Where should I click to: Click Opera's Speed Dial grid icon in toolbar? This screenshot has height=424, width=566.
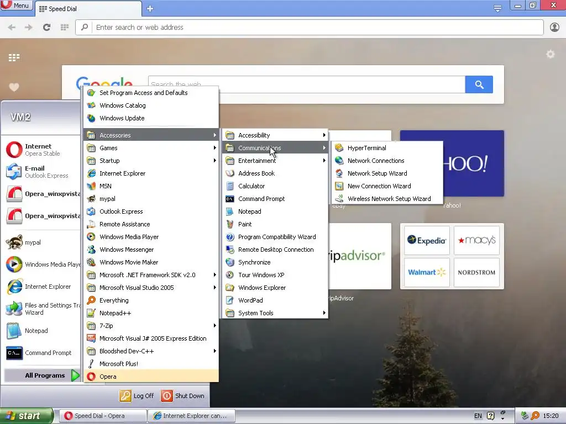(65, 28)
